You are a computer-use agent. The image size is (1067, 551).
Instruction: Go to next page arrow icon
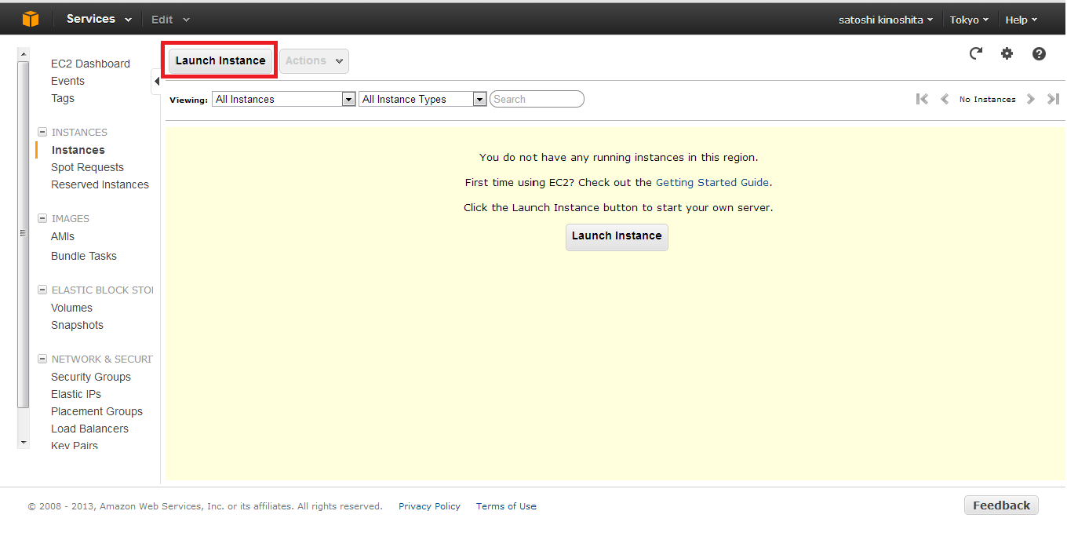[x=1031, y=99]
